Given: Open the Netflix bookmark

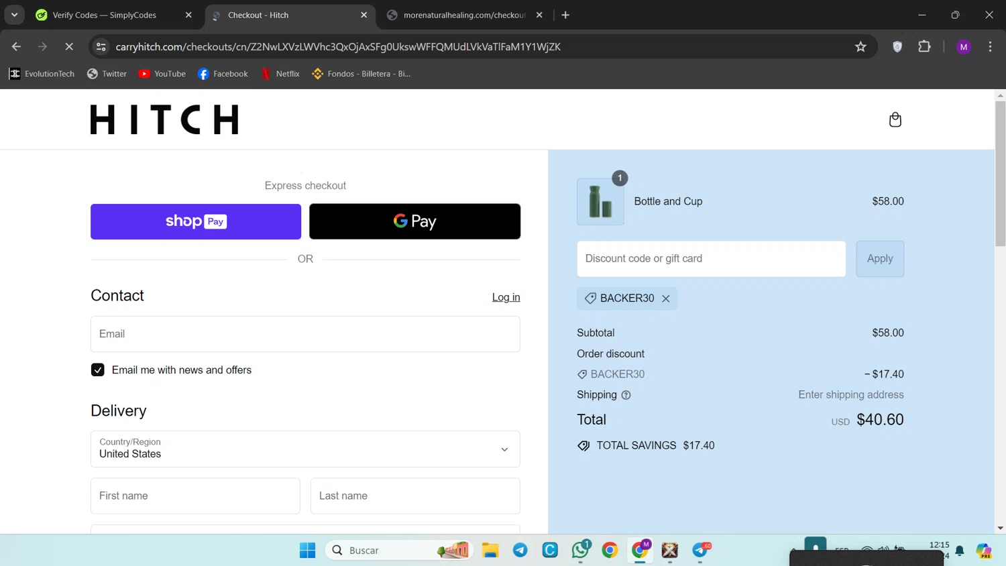Looking at the screenshot, I should (280, 74).
